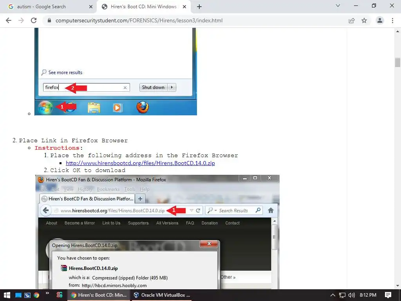Click the Search Results box in the Firefox screenshot
This screenshot has height=301, width=401.
pos(234,210)
